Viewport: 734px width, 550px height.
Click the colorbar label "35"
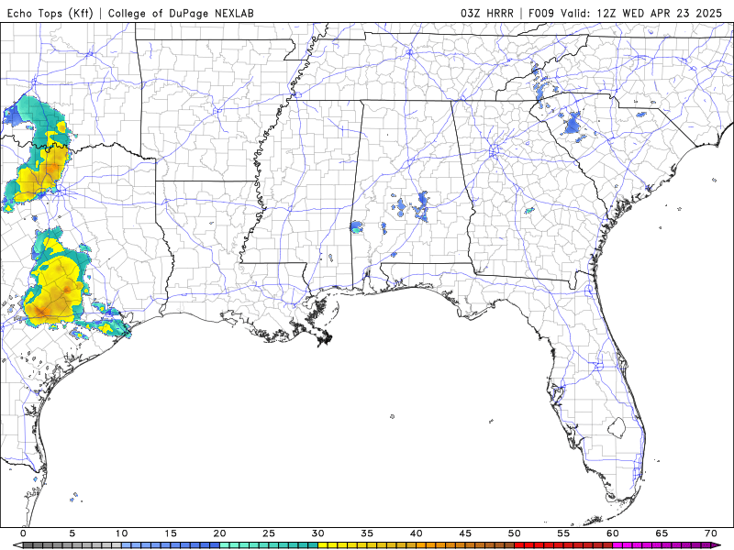pyautogui.click(x=367, y=533)
